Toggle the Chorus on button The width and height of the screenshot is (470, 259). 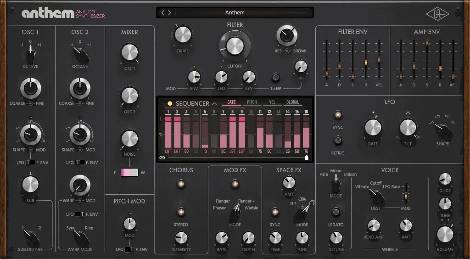coord(181,184)
